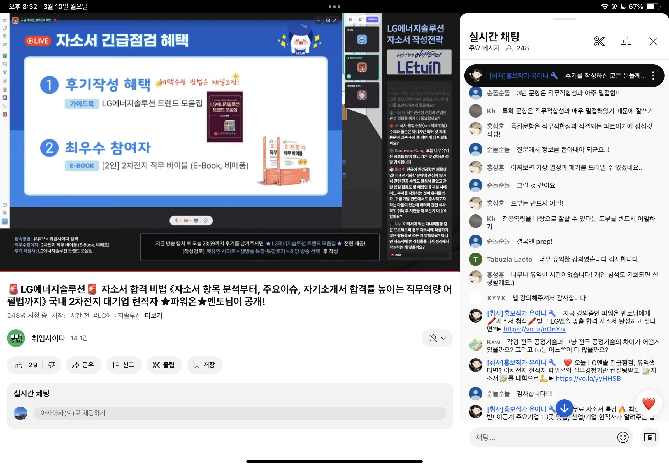
Task: Open notification bell dropdown for channel
Action: click(x=437, y=338)
